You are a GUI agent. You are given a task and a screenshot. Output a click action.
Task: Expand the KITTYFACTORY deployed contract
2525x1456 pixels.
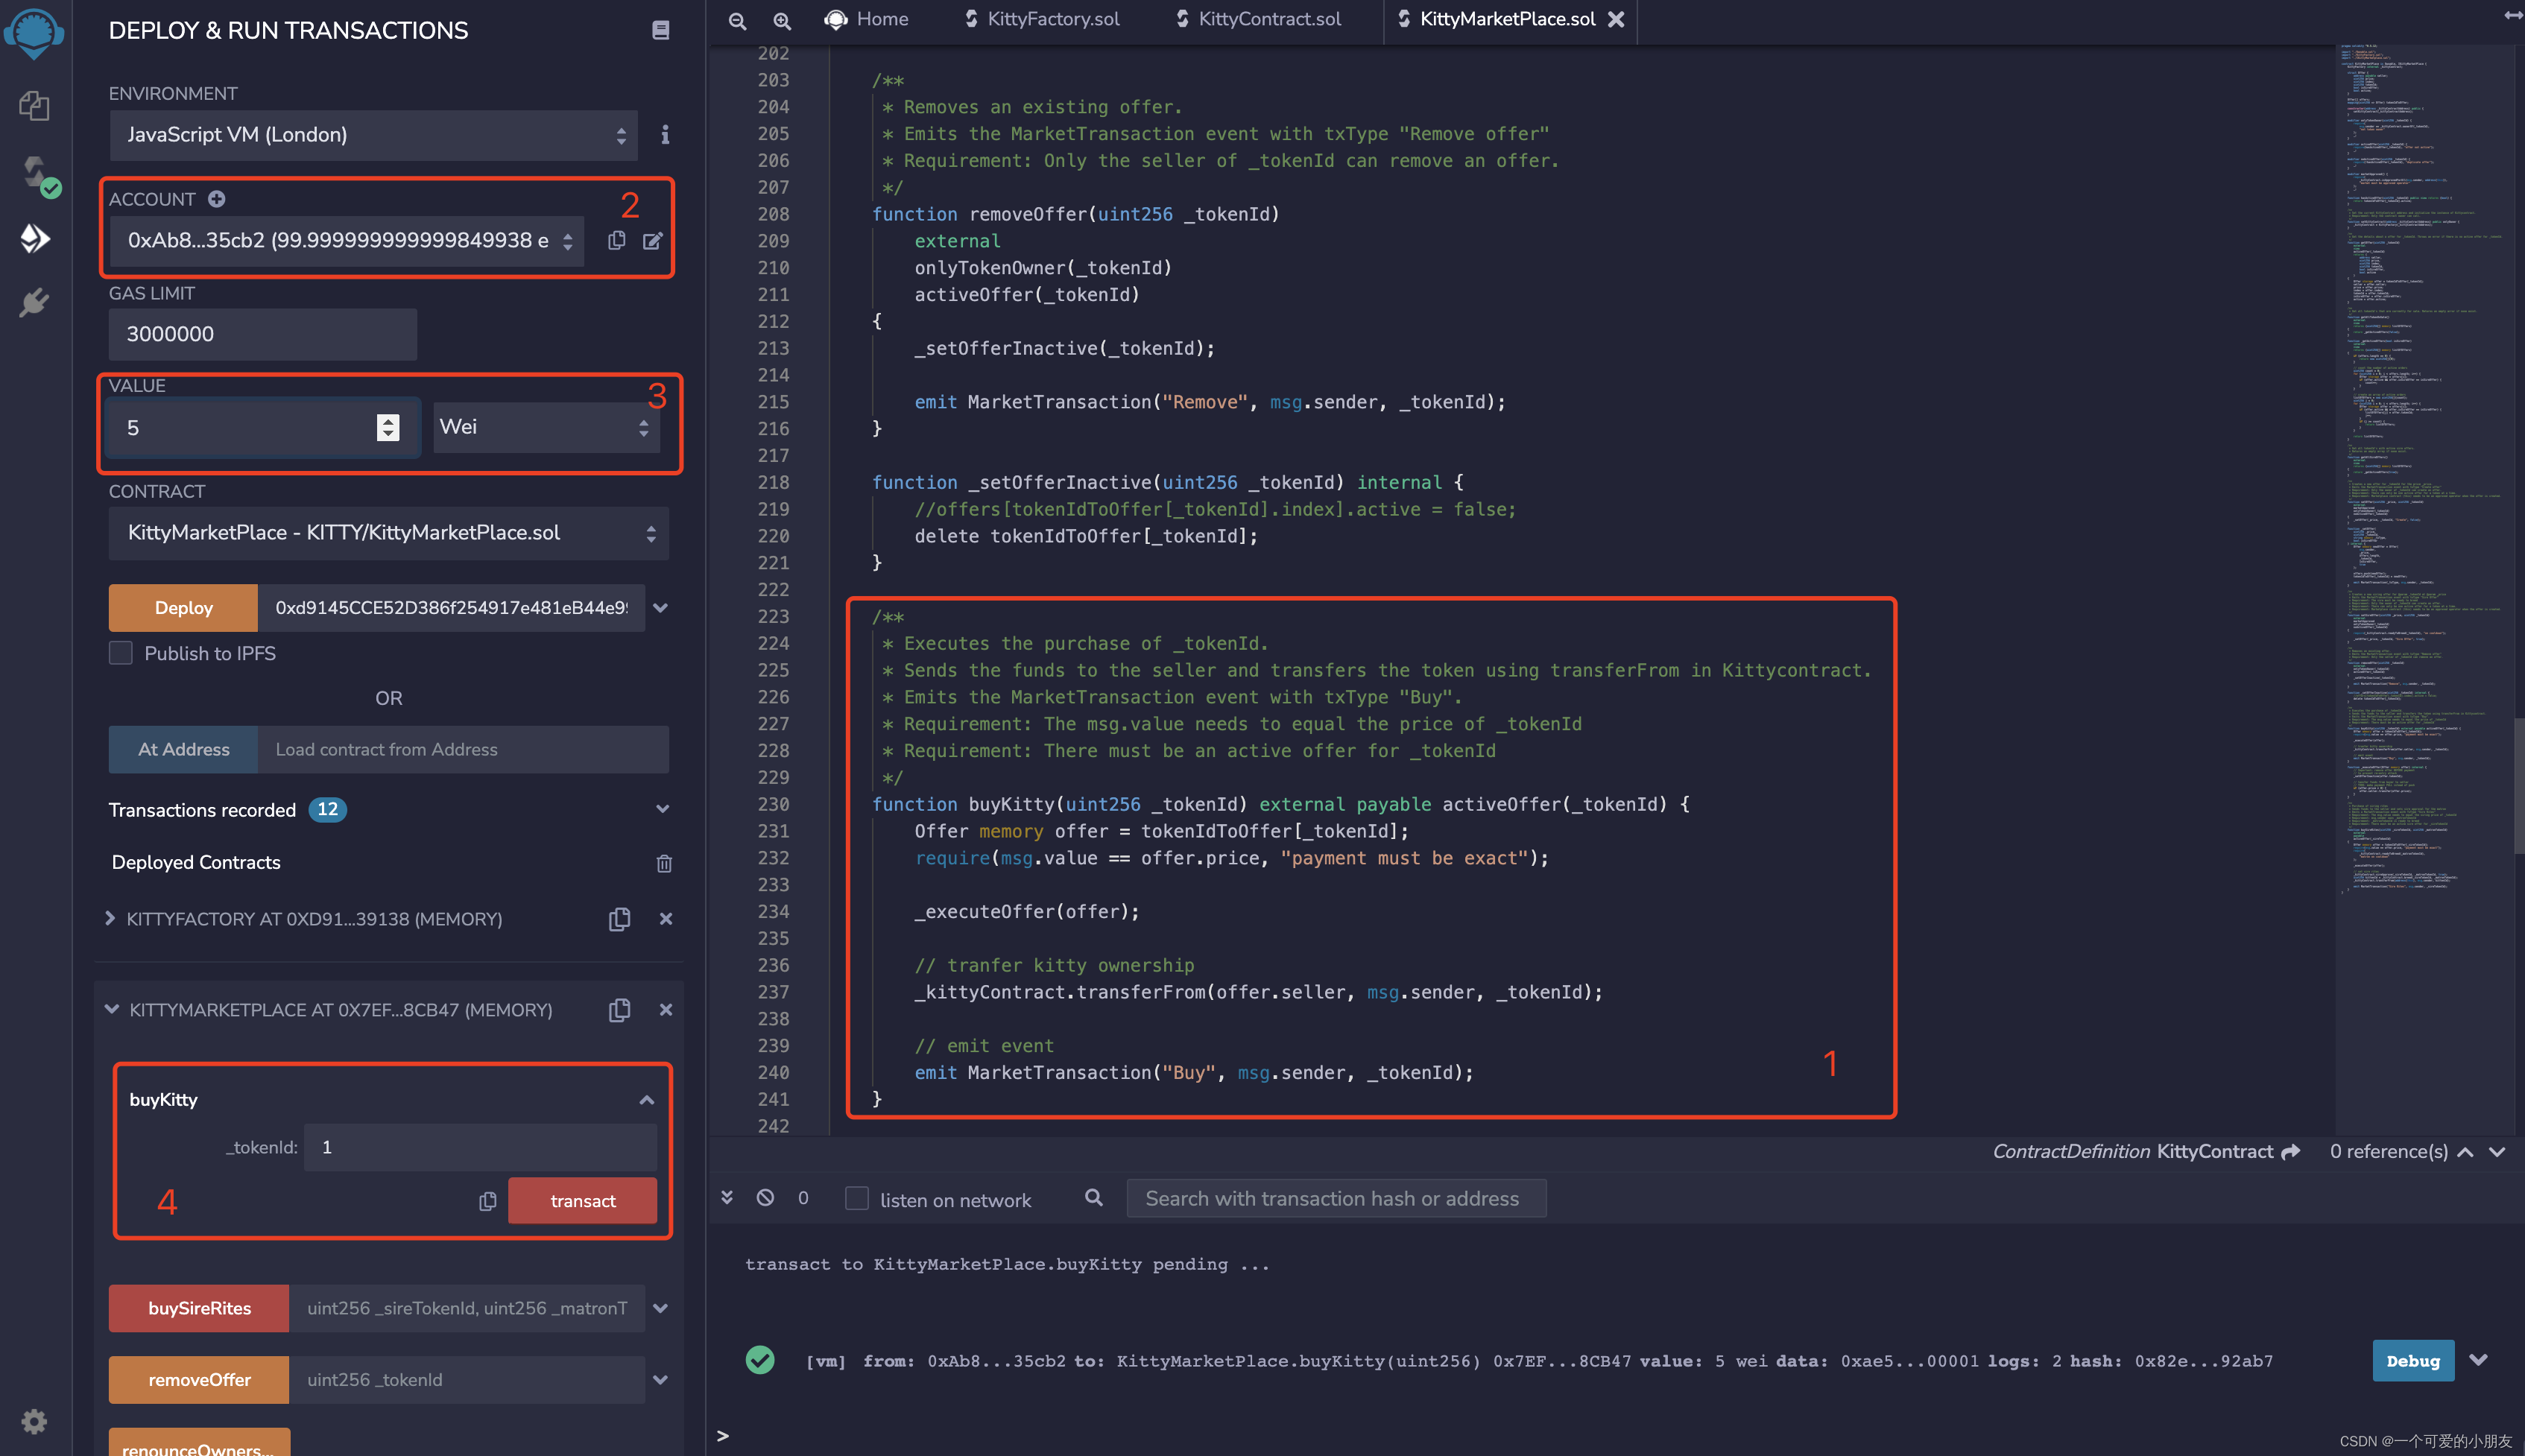pos(110,919)
